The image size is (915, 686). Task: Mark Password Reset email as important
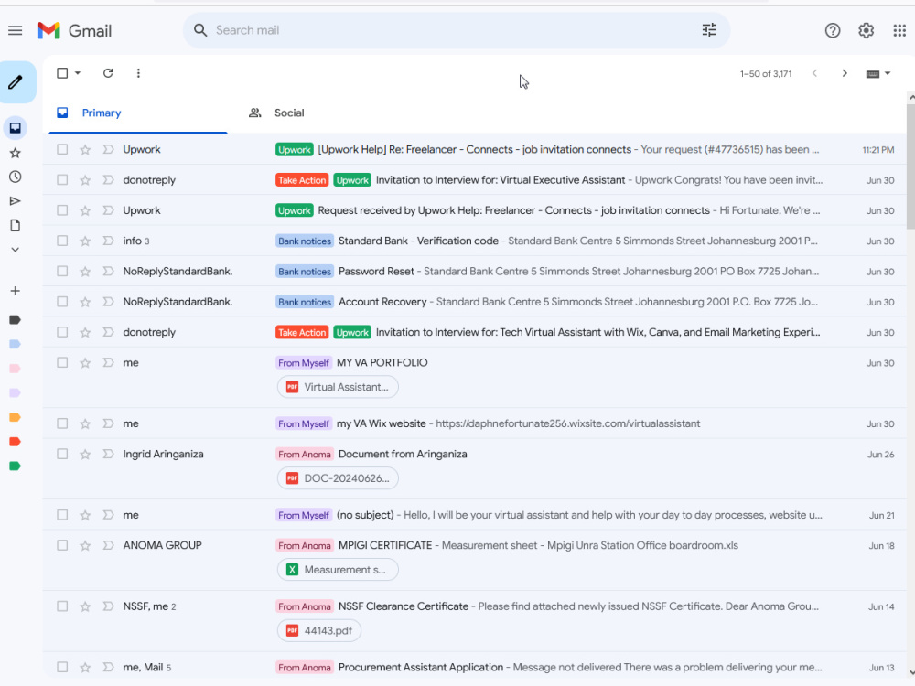pyautogui.click(x=108, y=272)
